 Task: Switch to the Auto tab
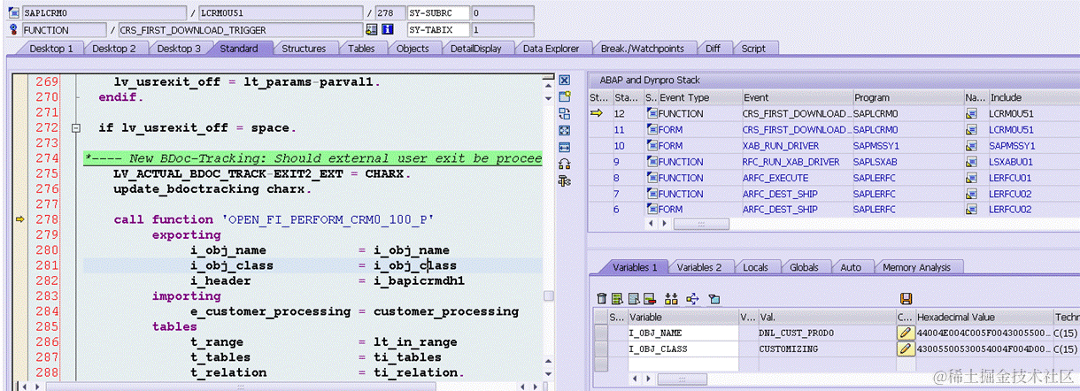(x=850, y=267)
